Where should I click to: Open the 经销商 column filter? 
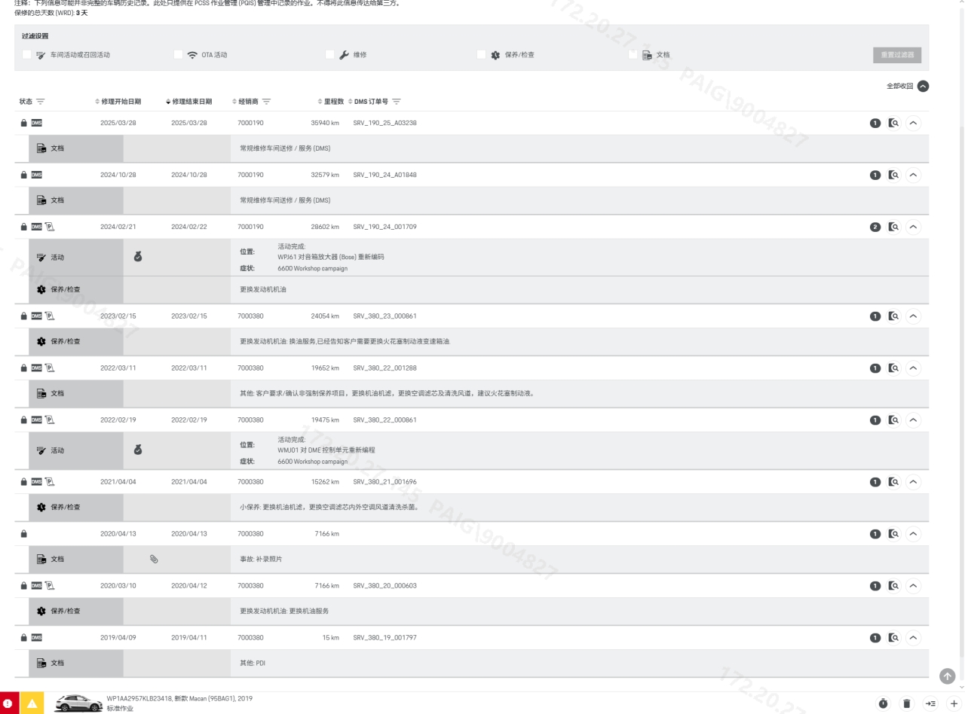(266, 102)
